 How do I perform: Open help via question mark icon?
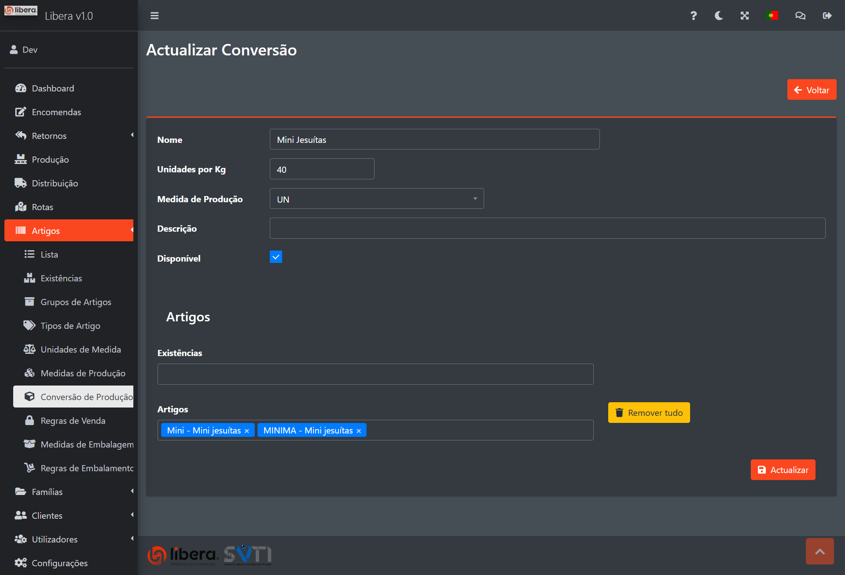tap(693, 16)
